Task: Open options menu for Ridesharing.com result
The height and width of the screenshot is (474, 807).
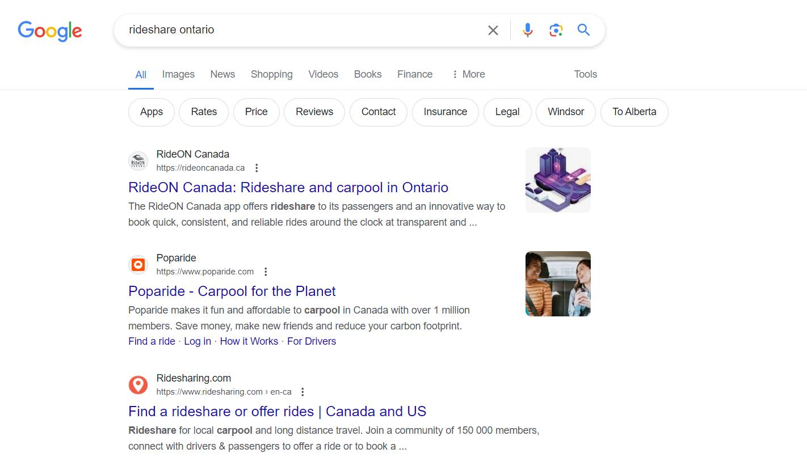Action: click(x=302, y=392)
